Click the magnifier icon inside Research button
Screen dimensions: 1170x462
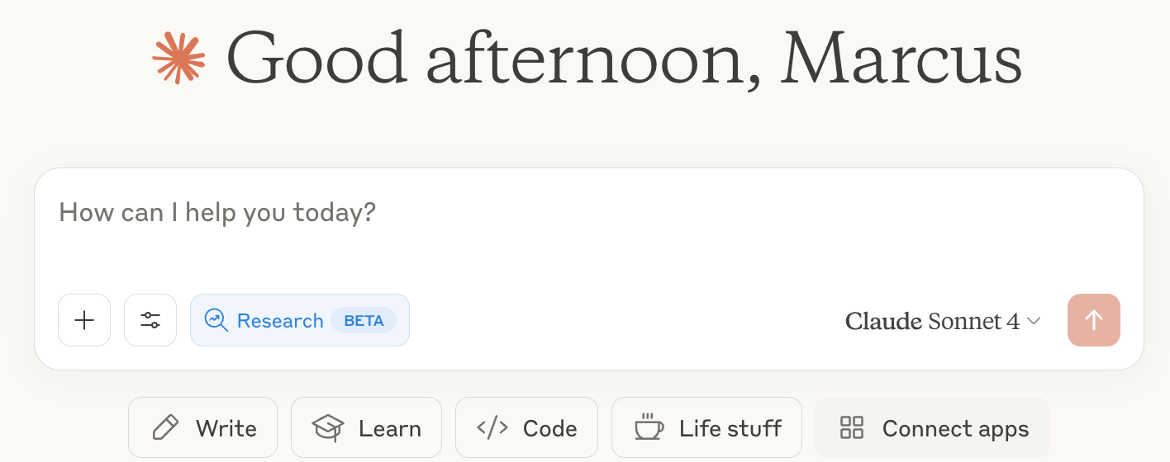(216, 320)
